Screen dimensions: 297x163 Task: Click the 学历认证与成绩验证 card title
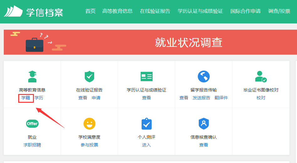point(146,90)
